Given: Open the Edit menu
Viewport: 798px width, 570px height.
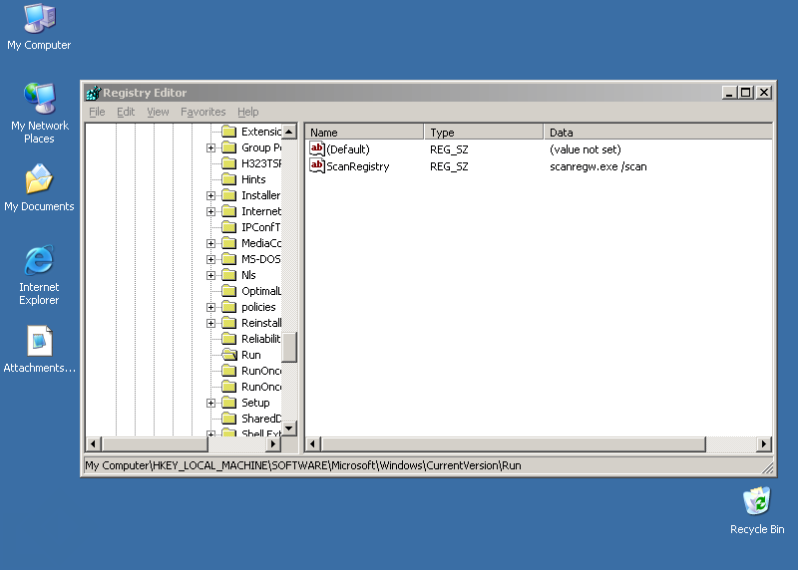Looking at the screenshot, I should click(x=126, y=112).
